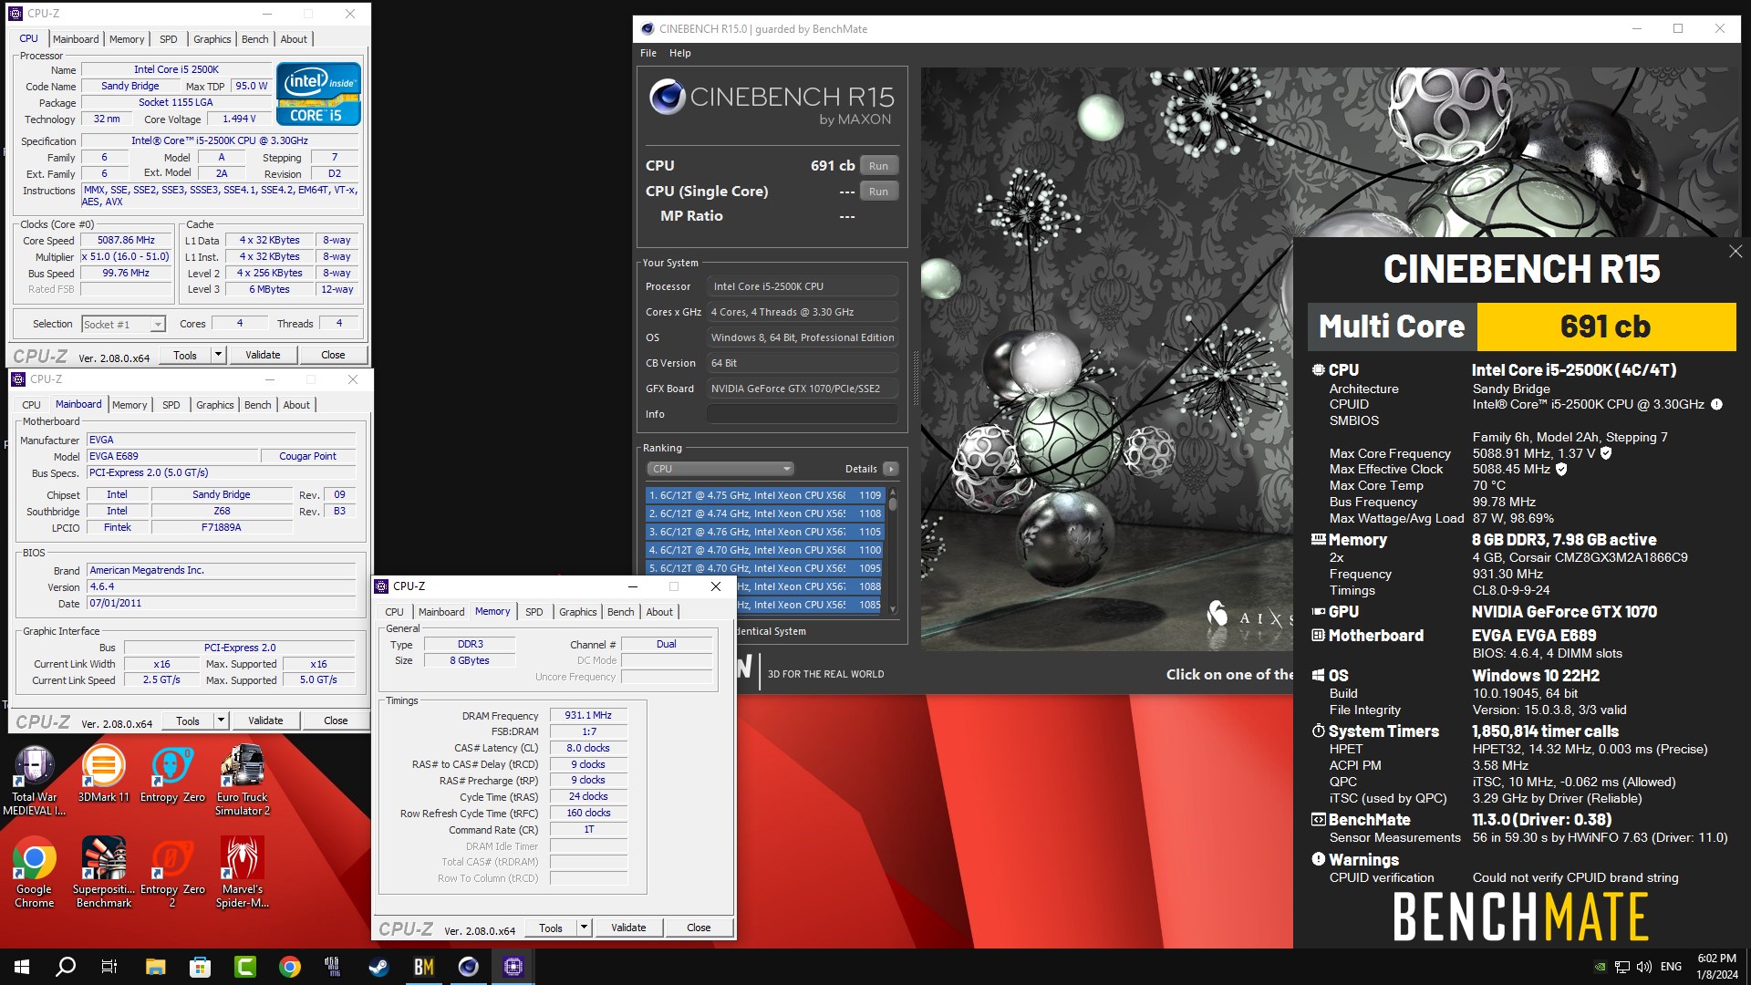Launch Euro Truck Simulator 2 shortcut

(x=242, y=780)
